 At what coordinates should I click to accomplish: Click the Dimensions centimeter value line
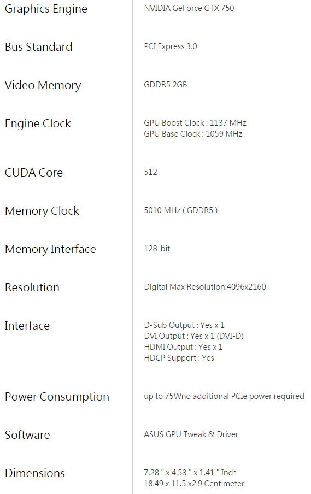click(194, 483)
